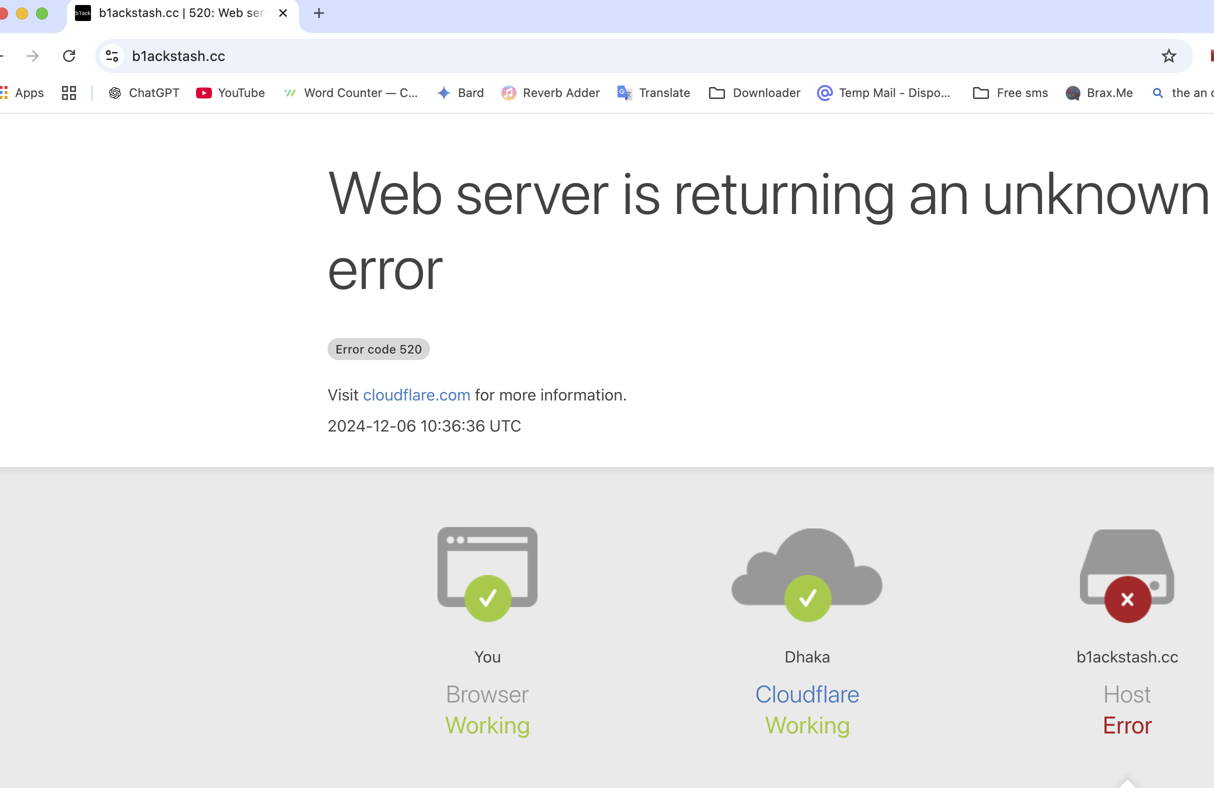Open the tab groups grid icon
The height and width of the screenshot is (788, 1214).
(x=69, y=93)
